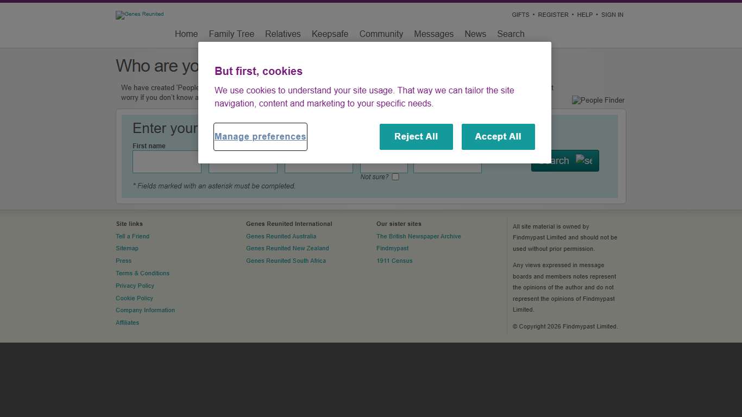
Task: Open the Family Tree menu item
Action: 231,34
